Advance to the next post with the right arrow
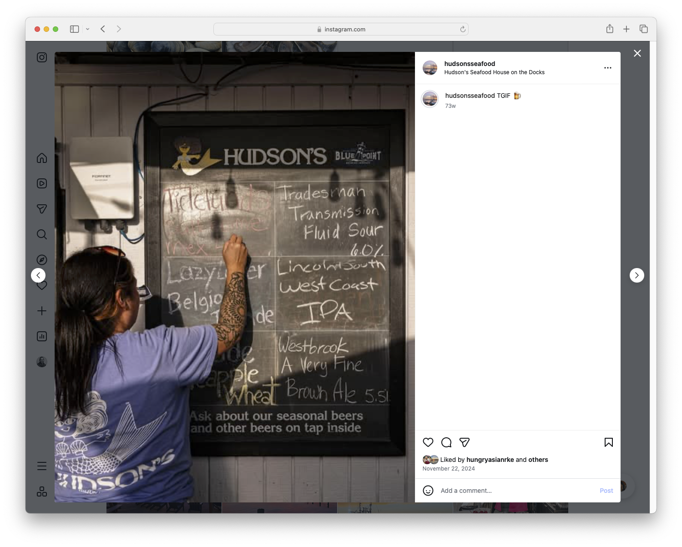The image size is (682, 547). (x=637, y=275)
